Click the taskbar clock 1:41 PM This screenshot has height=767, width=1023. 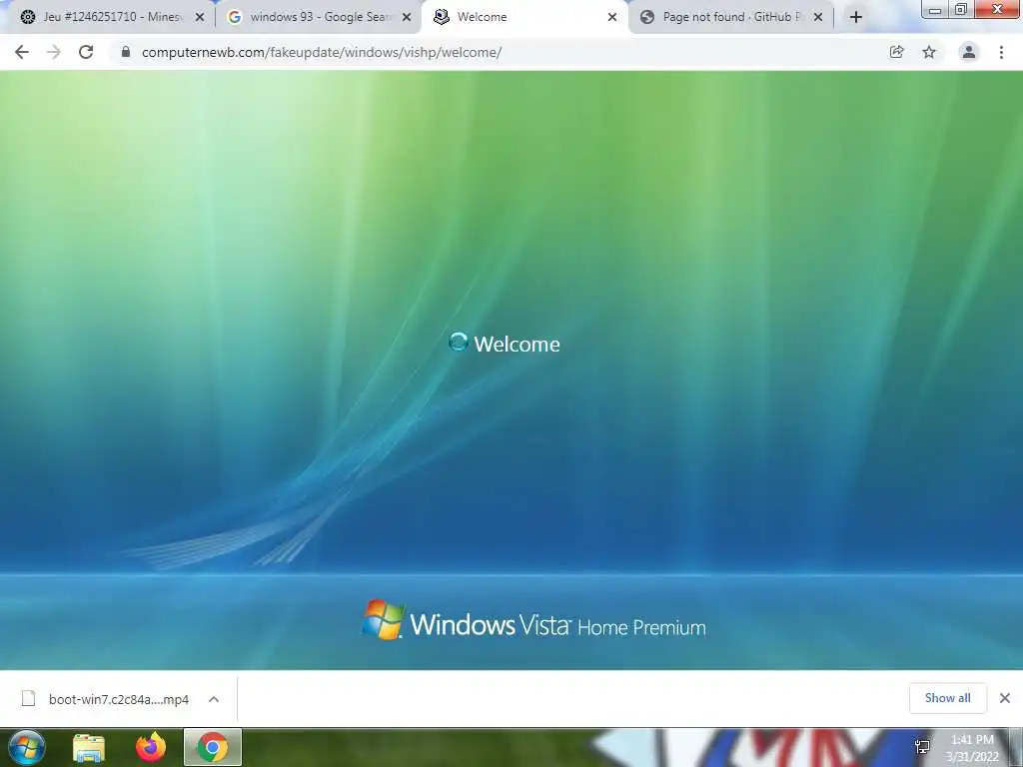972,740
